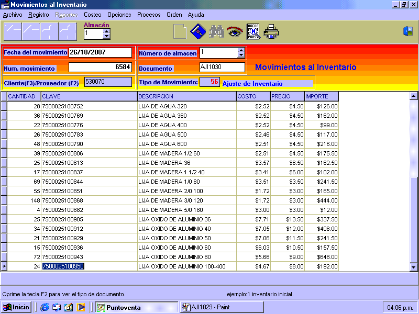This screenshot has height=314, width=419.
Task: Open the Procesos menu
Action: coord(149,15)
